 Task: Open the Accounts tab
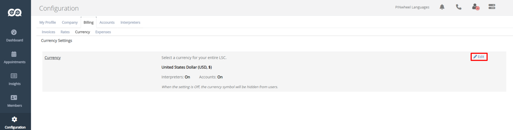click(x=107, y=23)
